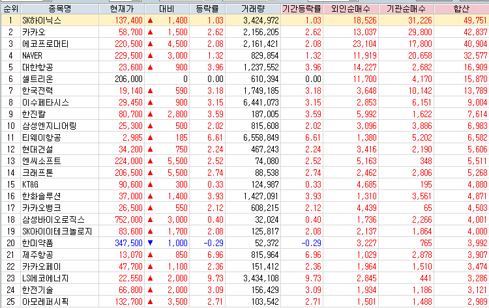Sort by the 기관순매수 column header
489x308 pixels.
click(x=406, y=8)
